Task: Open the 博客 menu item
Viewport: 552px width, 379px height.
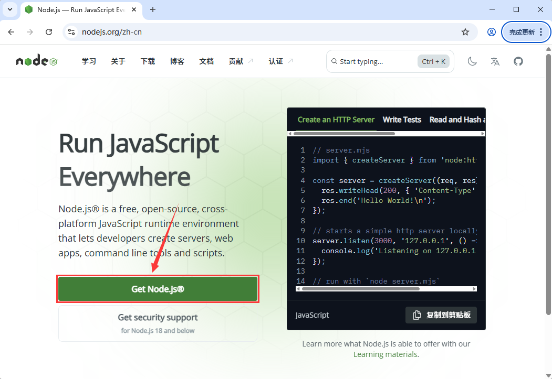Action: click(176, 61)
